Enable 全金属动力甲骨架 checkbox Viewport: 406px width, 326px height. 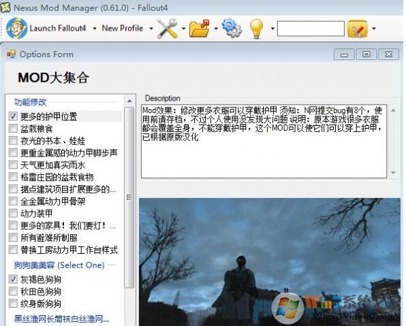(13, 201)
